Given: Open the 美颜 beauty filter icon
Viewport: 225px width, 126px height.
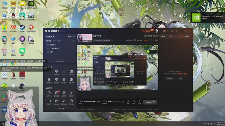Looking at the screenshot, I should pos(128,102).
